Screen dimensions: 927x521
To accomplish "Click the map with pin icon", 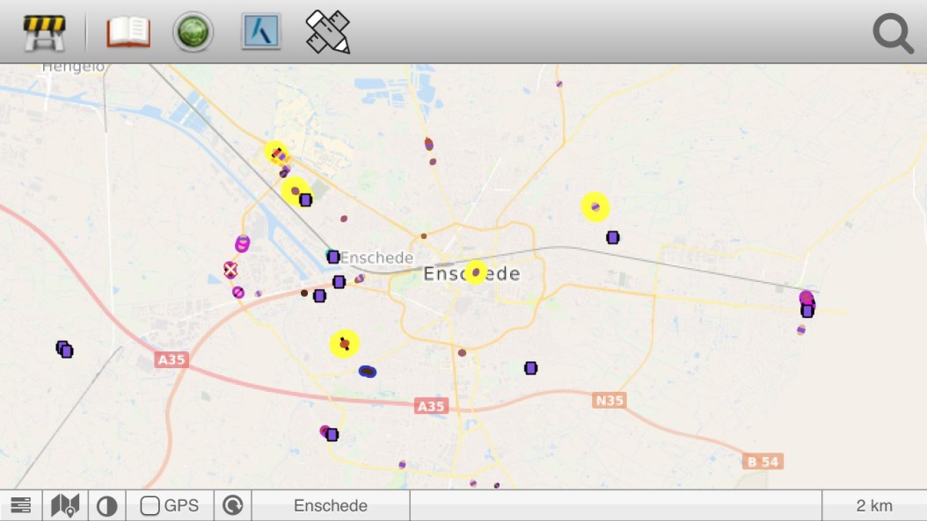I will tap(65, 506).
